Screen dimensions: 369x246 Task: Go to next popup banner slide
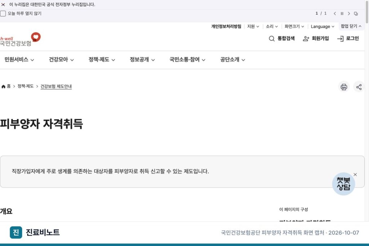tap(349, 14)
